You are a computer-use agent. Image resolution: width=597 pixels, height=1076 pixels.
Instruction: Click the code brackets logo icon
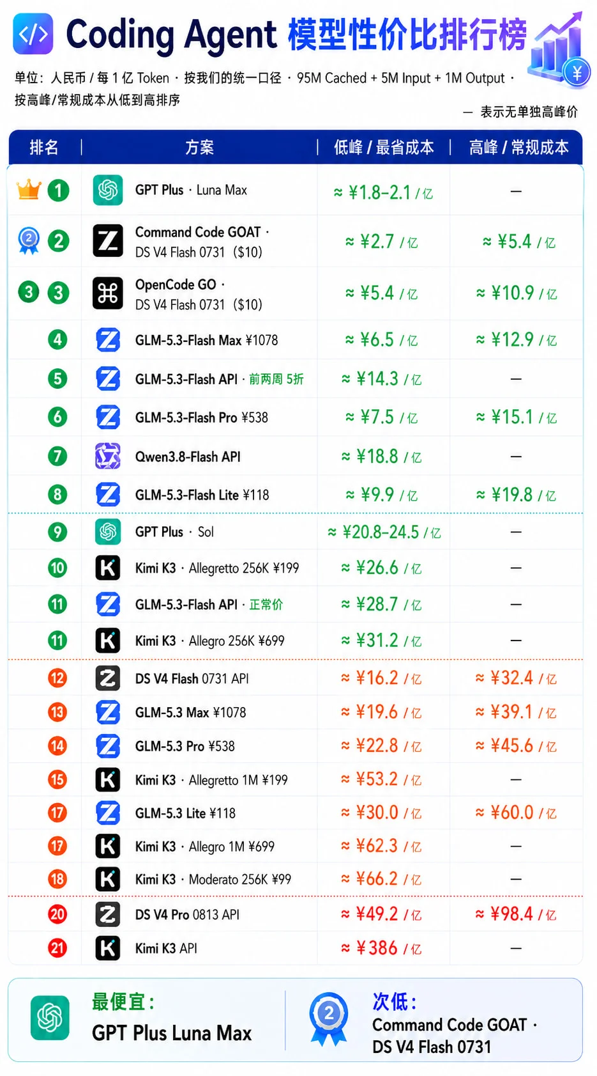point(33,34)
